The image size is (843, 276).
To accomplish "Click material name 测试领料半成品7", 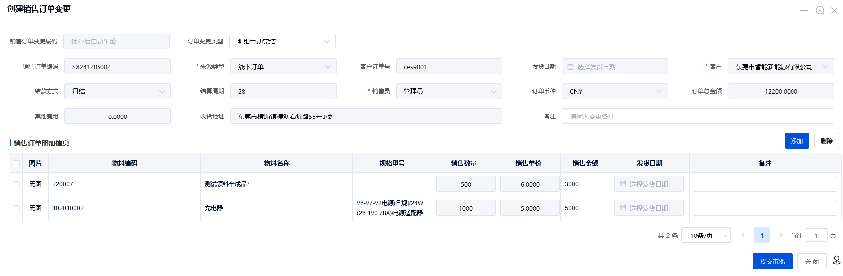I will click(227, 184).
